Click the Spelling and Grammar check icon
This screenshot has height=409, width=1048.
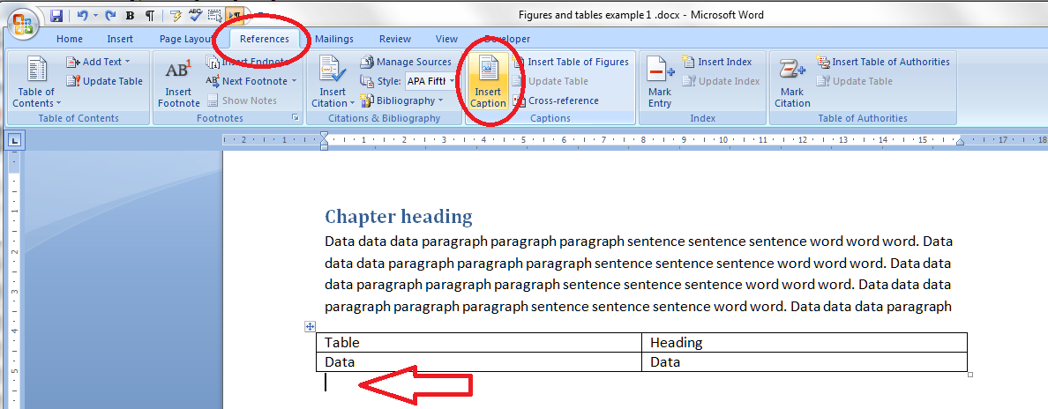pos(194,16)
